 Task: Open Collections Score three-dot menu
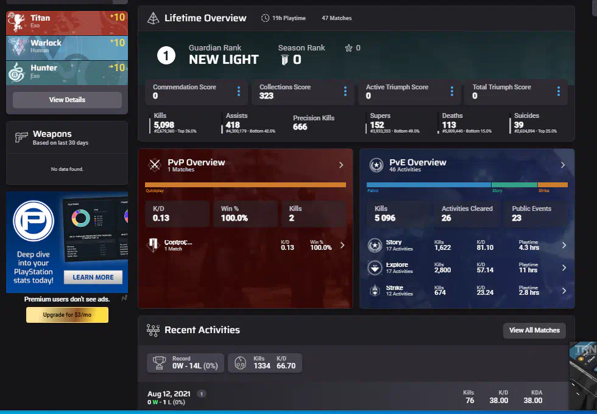click(345, 91)
